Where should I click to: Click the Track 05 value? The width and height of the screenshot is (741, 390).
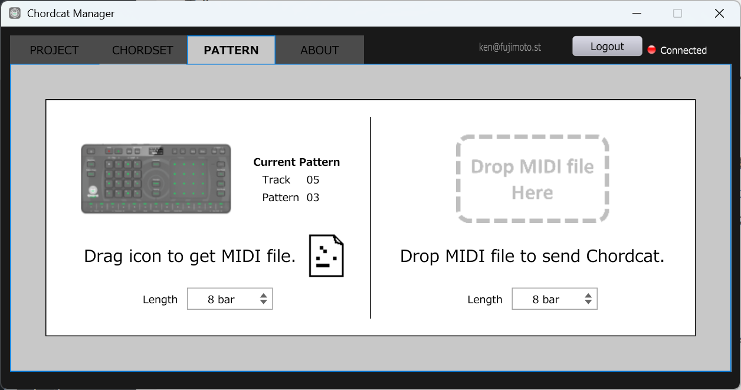313,180
